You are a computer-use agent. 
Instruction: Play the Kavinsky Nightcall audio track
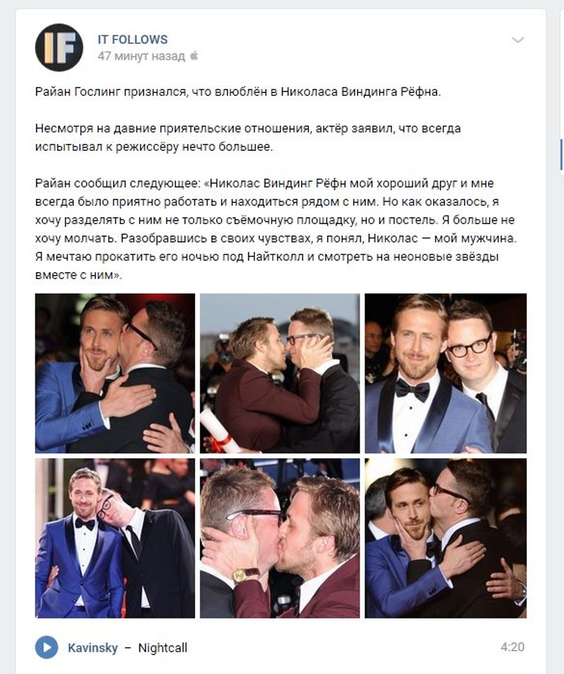(x=47, y=647)
